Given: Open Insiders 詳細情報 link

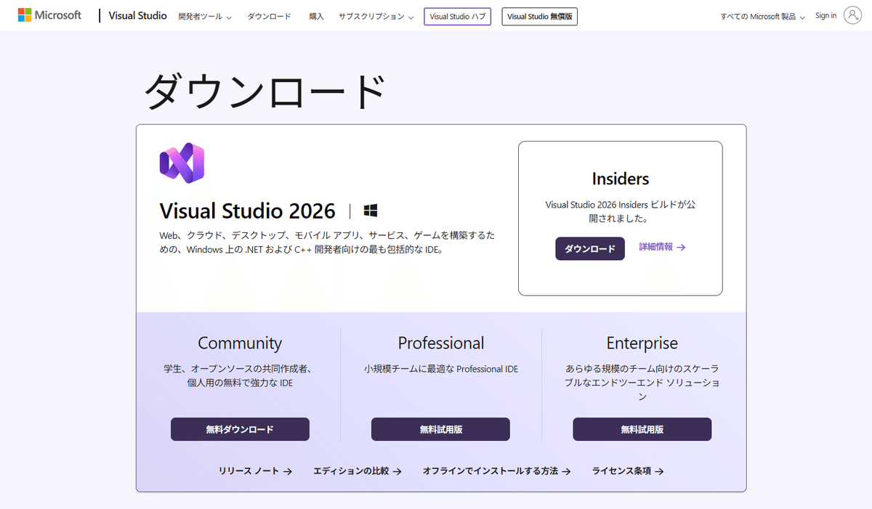Looking at the screenshot, I should 662,247.
